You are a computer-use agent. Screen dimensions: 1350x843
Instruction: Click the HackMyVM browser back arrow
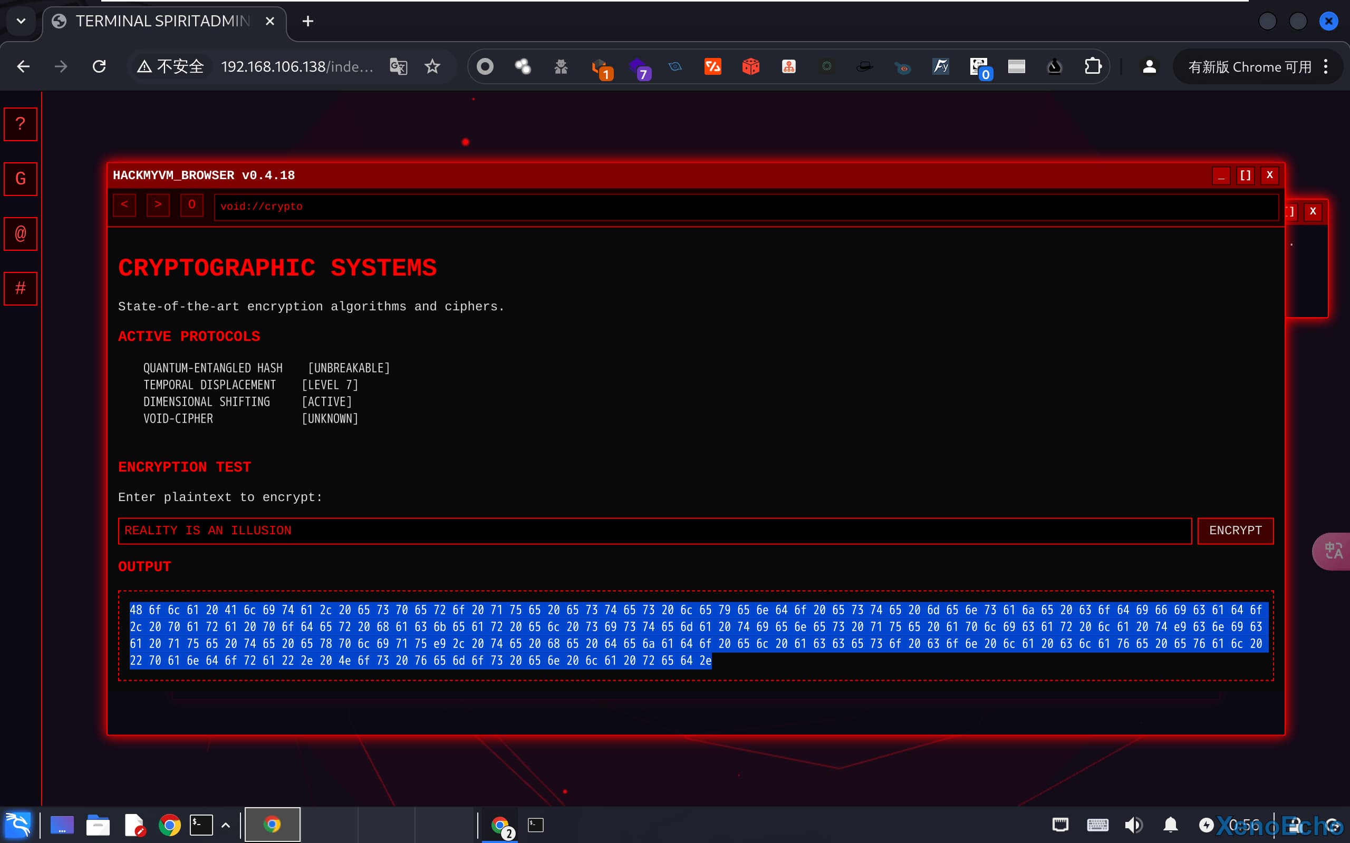pyautogui.click(x=124, y=204)
